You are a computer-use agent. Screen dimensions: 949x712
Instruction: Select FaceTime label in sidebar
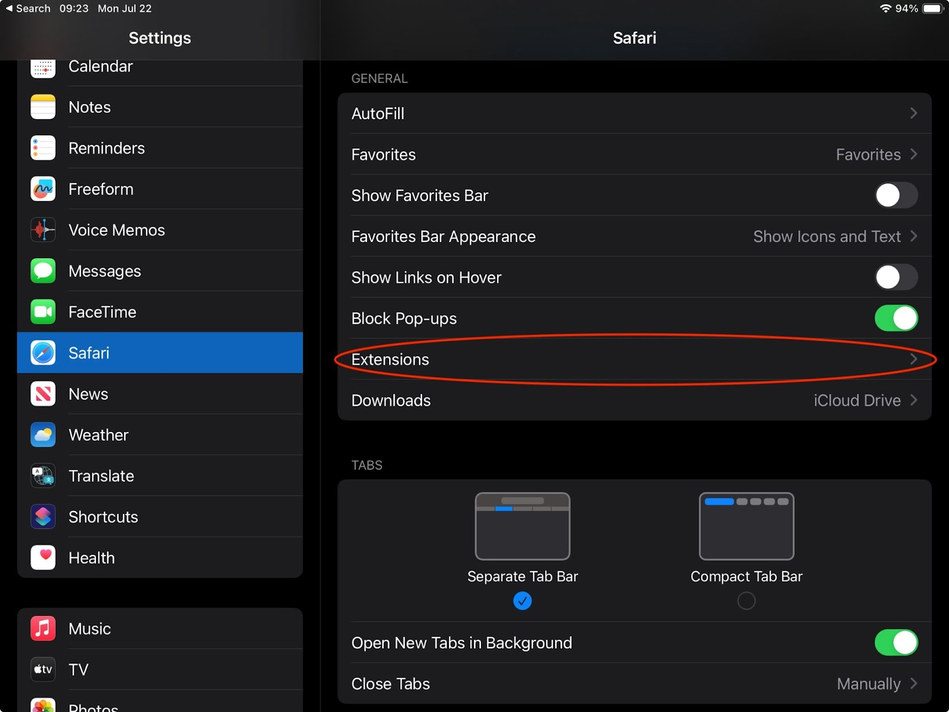click(x=102, y=312)
